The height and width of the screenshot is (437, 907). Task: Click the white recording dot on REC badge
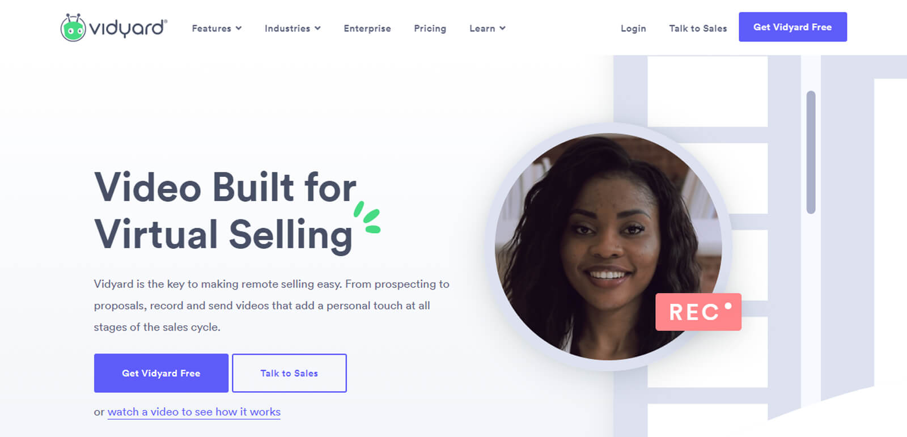728,306
